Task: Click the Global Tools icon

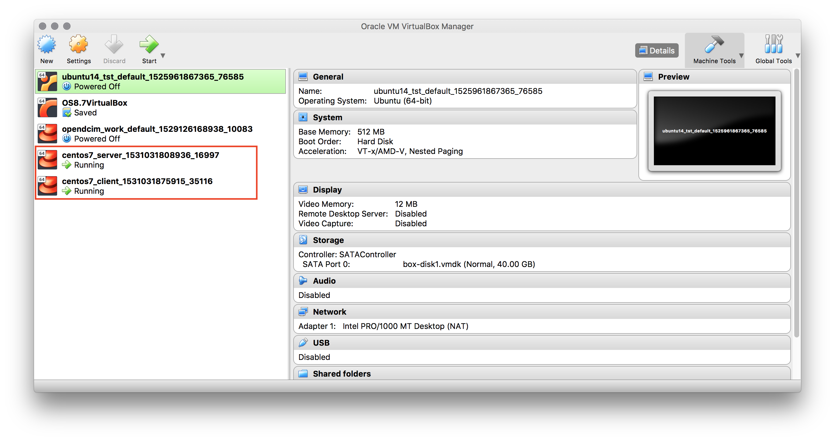Action: pos(773,44)
